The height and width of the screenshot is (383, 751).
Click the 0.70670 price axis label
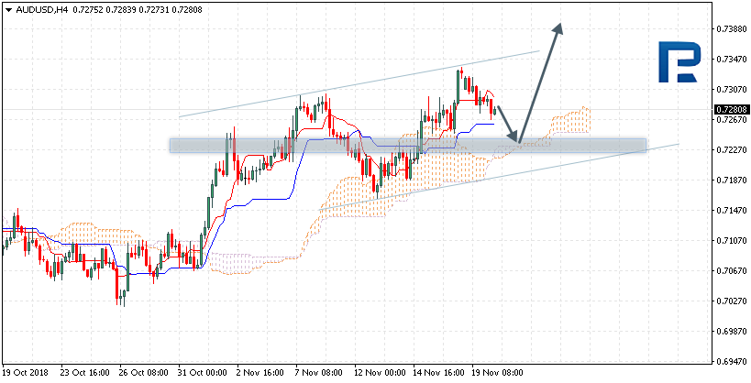click(730, 271)
